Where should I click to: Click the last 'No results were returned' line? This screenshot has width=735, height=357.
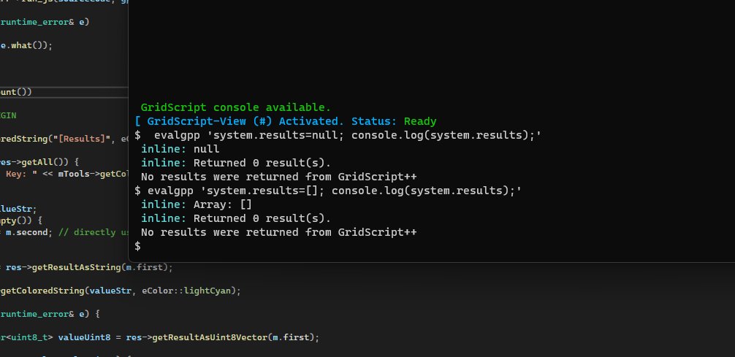click(278, 232)
